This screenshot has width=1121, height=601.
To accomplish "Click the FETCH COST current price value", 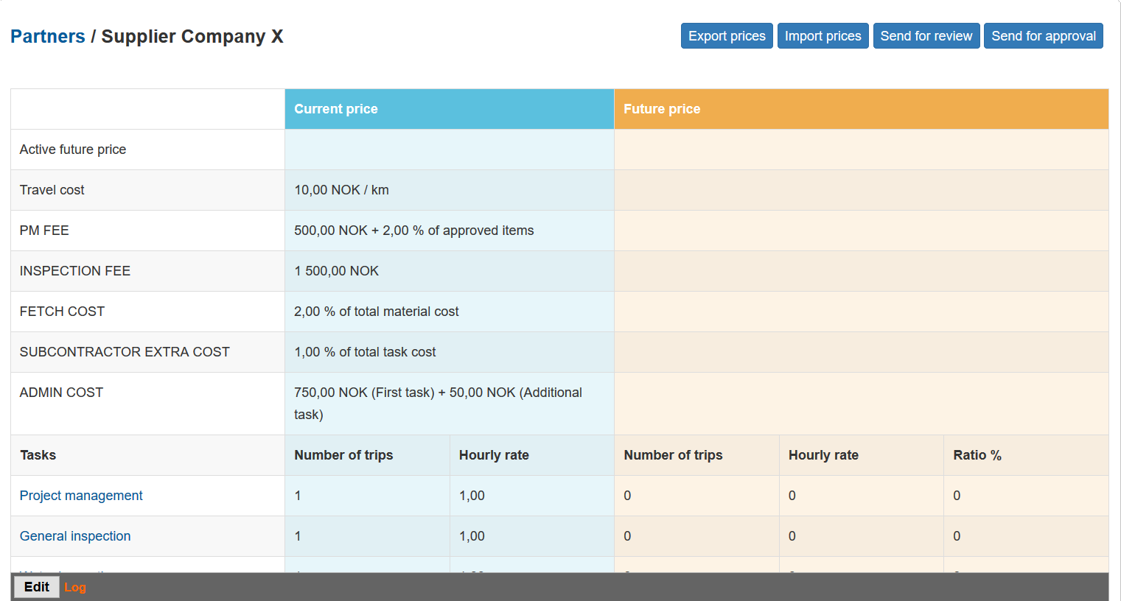I will 376,312.
